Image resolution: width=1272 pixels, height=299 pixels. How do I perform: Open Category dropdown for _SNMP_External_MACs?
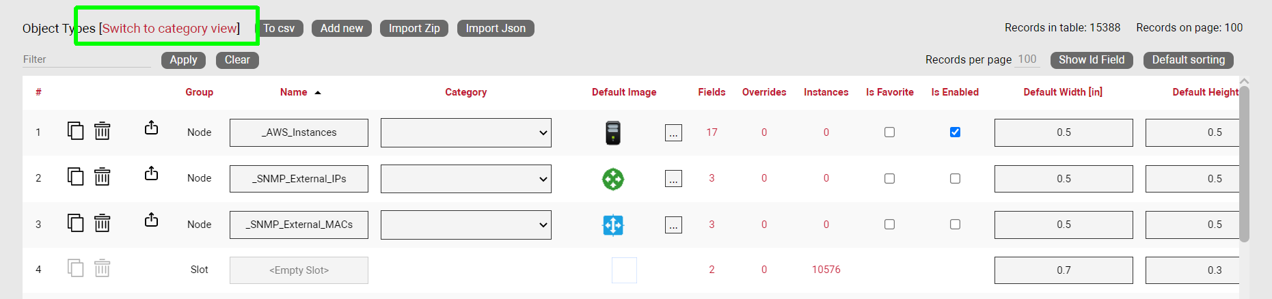pyautogui.click(x=465, y=225)
